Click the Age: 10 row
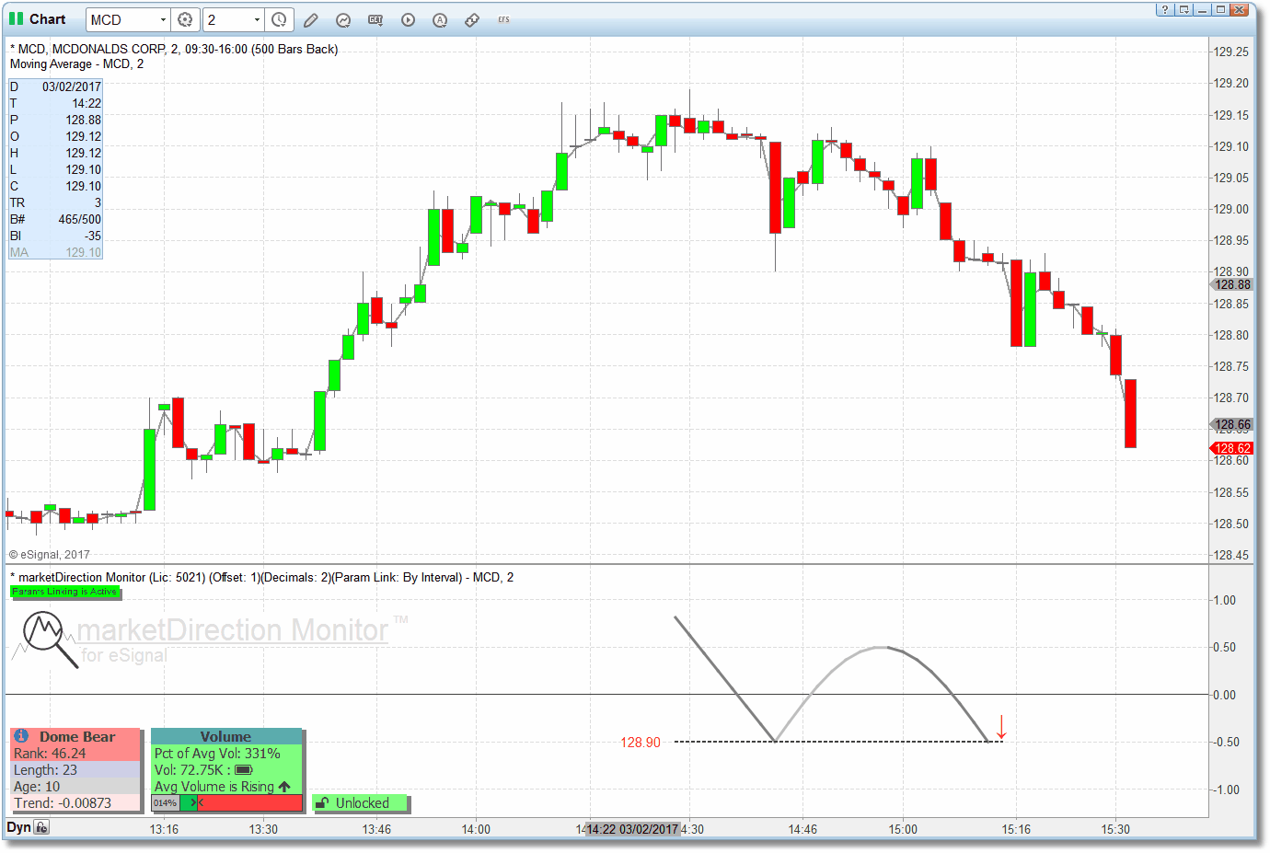 click(x=75, y=787)
